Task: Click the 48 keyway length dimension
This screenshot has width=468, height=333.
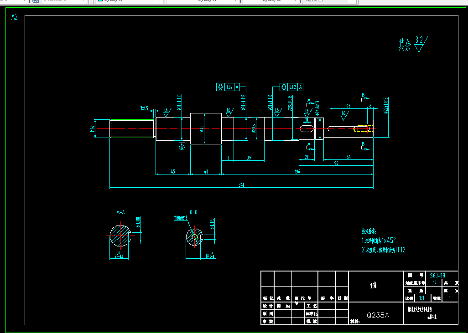Action: pos(348,106)
